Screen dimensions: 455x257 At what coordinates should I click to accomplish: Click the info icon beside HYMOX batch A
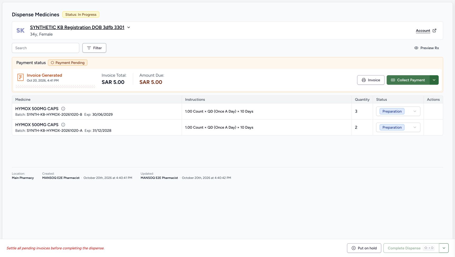point(63,125)
